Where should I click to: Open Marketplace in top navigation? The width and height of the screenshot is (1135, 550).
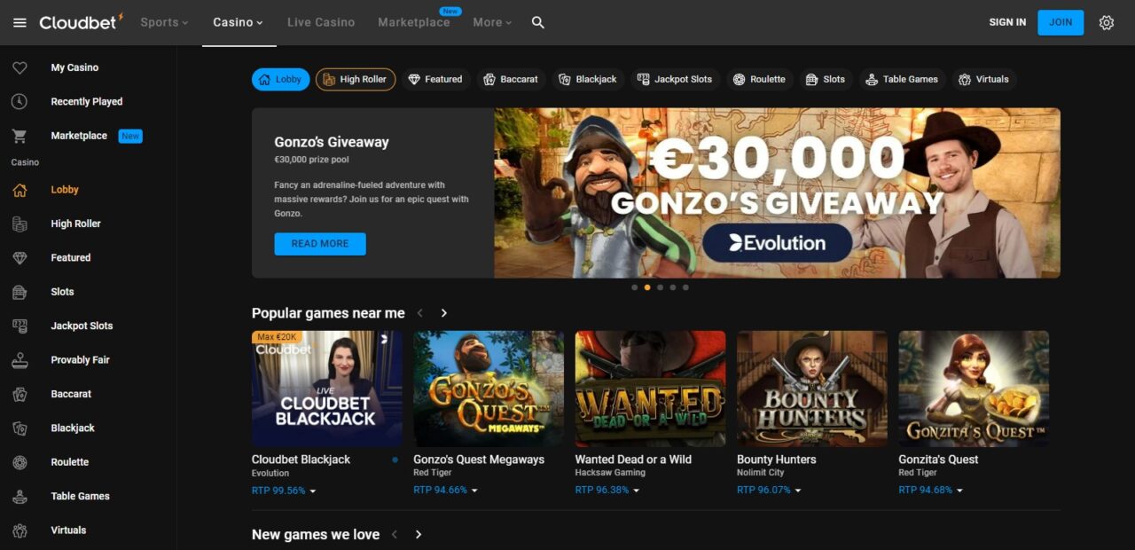[414, 22]
